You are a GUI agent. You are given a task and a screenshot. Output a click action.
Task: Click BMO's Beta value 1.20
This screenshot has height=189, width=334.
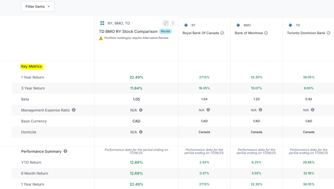click(x=257, y=99)
